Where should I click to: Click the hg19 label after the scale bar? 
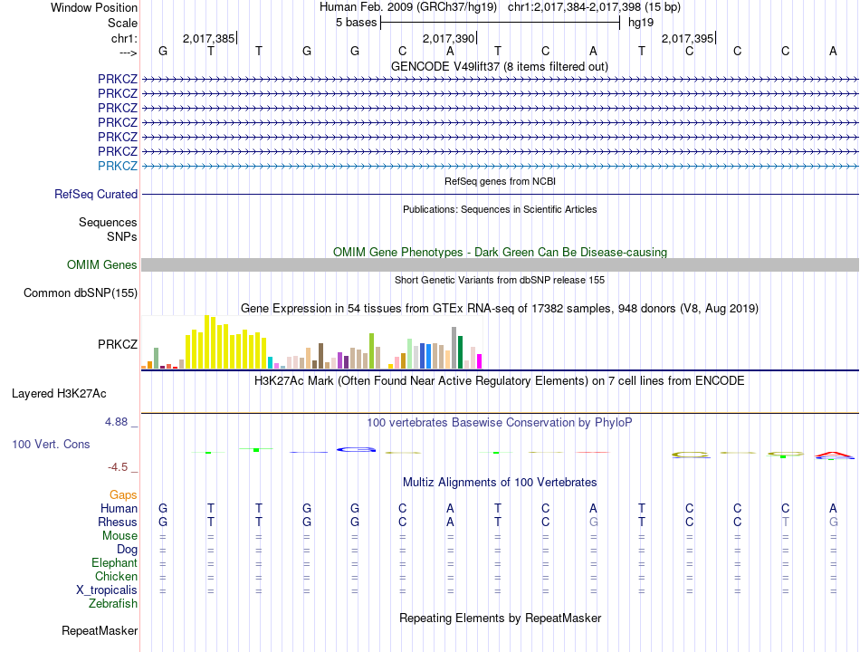pyautogui.click(x=641, y=23)
